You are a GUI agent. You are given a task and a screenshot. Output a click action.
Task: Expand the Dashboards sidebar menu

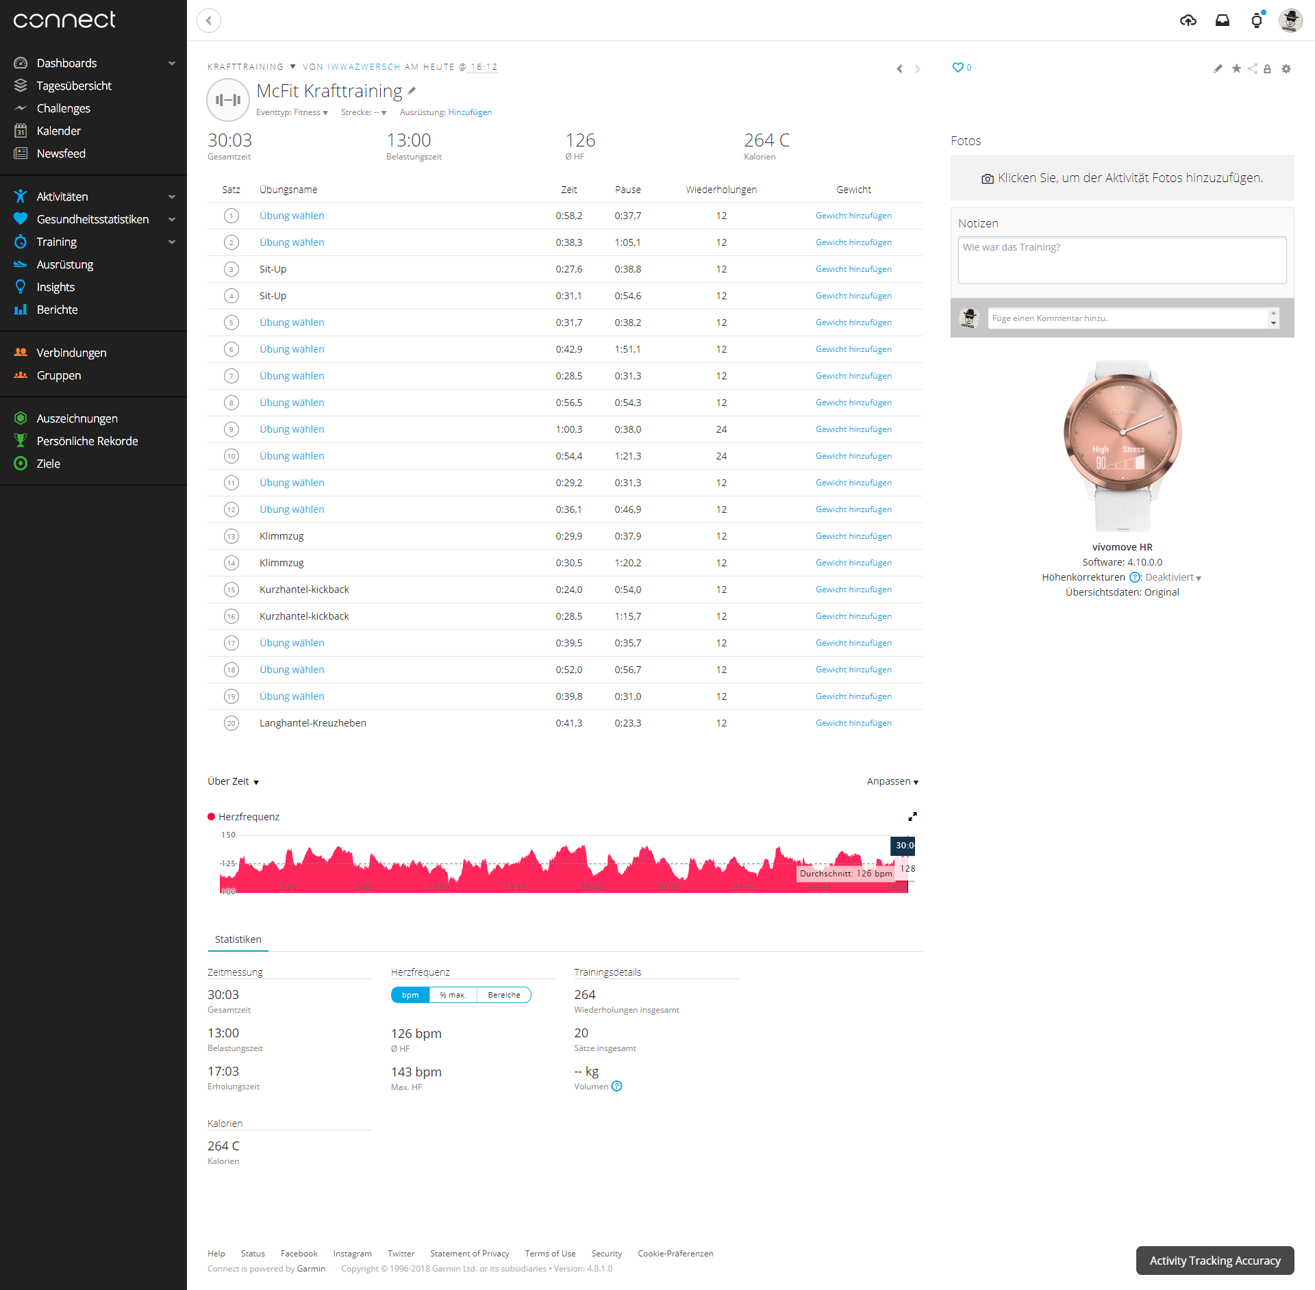[172, 63]
